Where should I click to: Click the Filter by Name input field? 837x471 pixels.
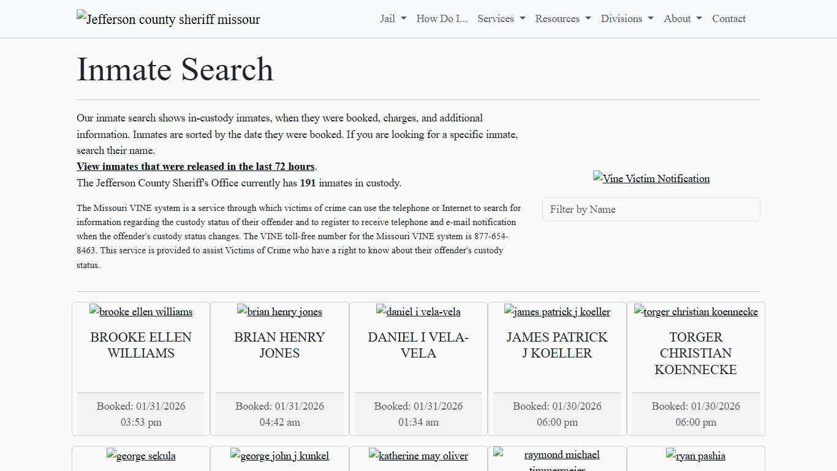pyautogui.click(x=651, y=209)
